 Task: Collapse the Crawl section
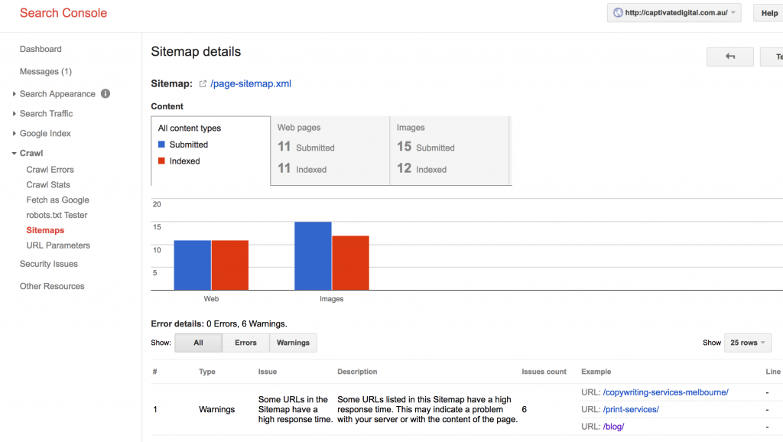click(14, 154)
